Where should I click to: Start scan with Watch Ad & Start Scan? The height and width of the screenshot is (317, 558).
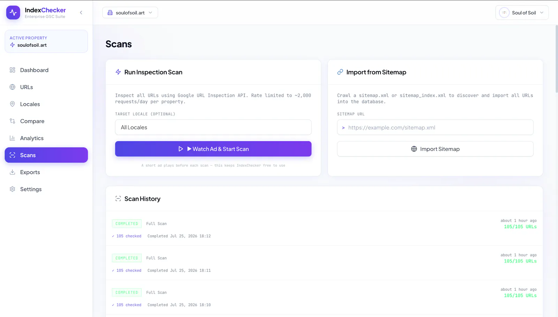(x=213, y=149)
